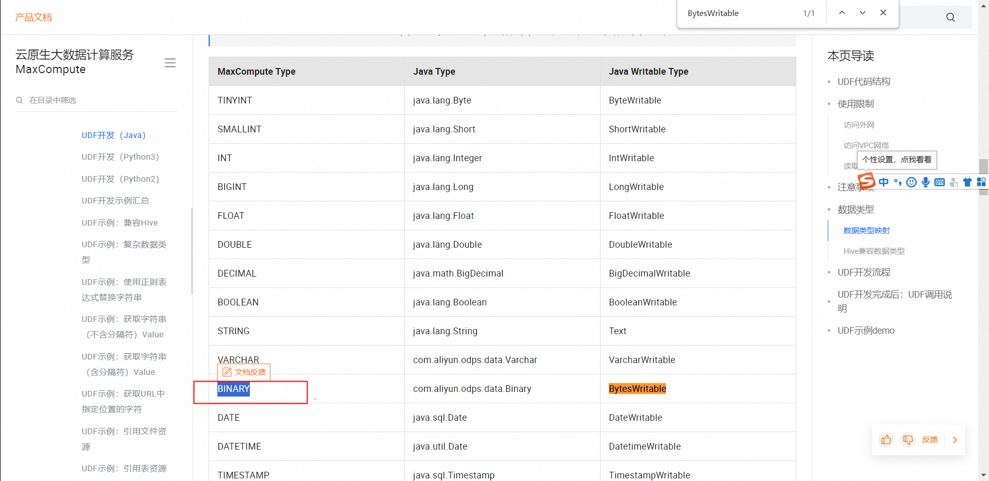This screenshot has height=481, width=989.
Task: Click the thumbs-down dislike icon
Action: pyautogui.click(x=908, y=440)
